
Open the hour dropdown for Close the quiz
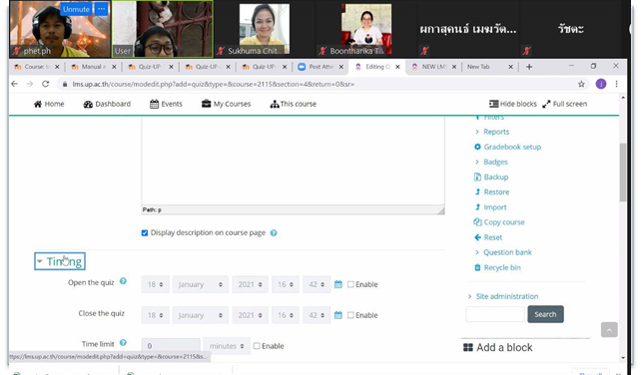(286, 315)
